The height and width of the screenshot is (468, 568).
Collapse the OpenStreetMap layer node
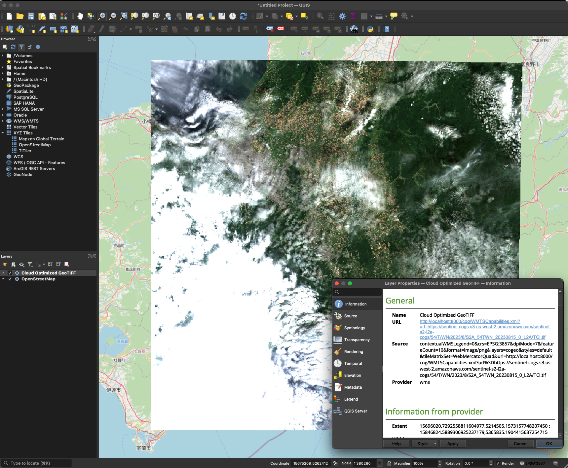pos(3,279)
